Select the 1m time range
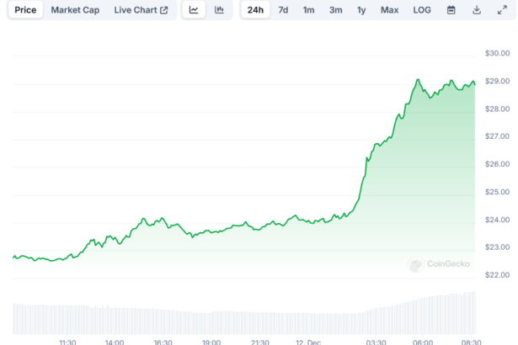The image size is (518, 345). 309,10
